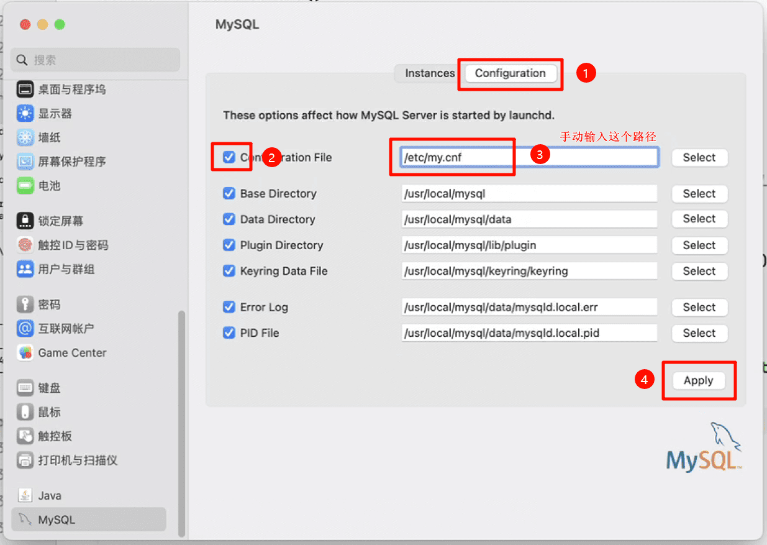The image size is (767, 545).
Task: Toggle the PID File checkbox
Action: [x=229, y=333]
